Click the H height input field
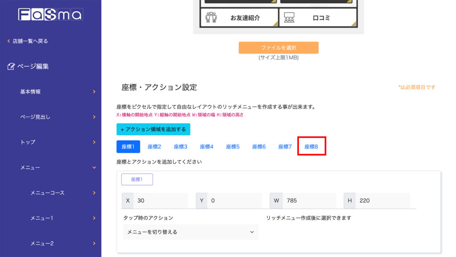The height and width of the screenshot is (257, 456). [383, 201]
